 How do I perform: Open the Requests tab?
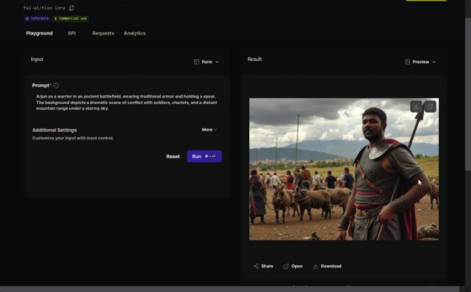coord(103,34)
